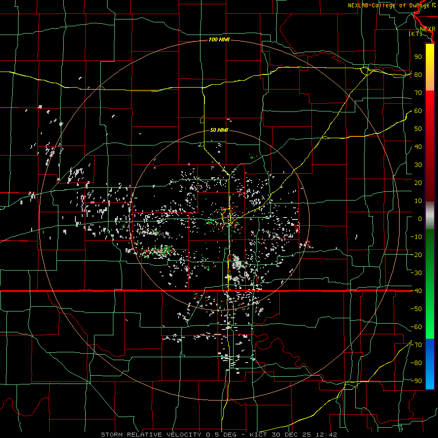Click the -40 knot scale label
This screenshot has height=438, width=438.
click(x=416, y=291)
